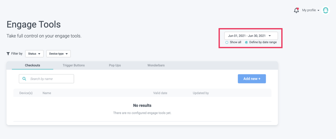Switch to the Checkouts tab

coord(32,65)
